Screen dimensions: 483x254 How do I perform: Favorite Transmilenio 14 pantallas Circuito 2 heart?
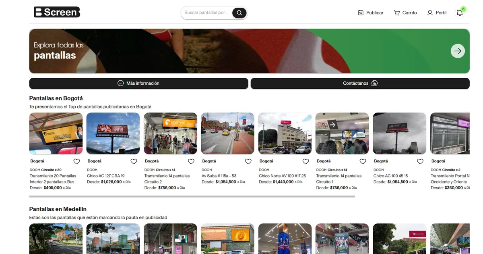click(x=191, y=161)
